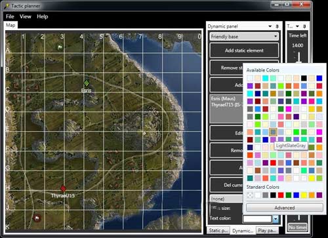Open the Time panel header options arrow
The height and width of the screenshot is (238, 328).
point(297,26)
